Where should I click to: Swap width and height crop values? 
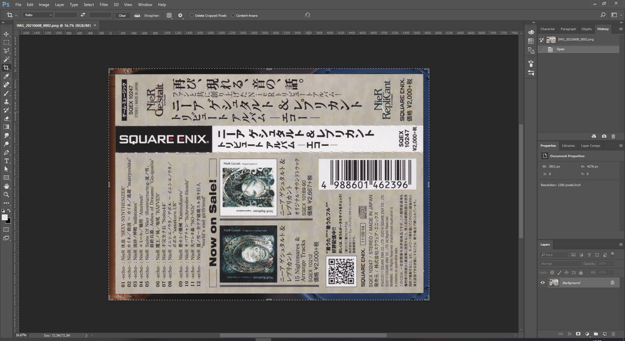click(82, 15)
